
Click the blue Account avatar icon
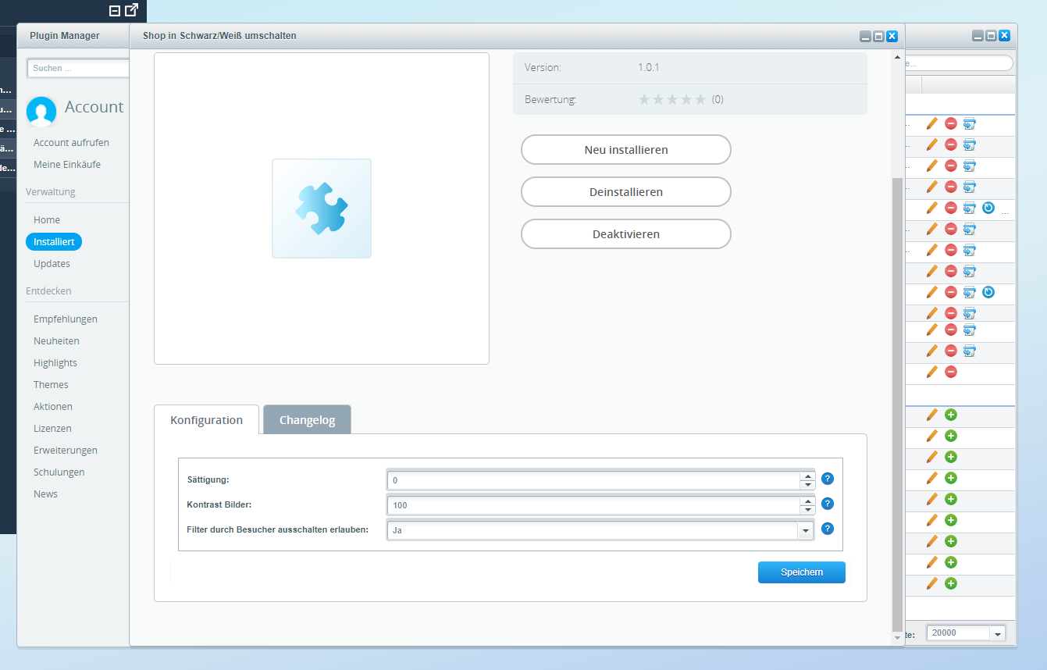[x=41, y=112]
